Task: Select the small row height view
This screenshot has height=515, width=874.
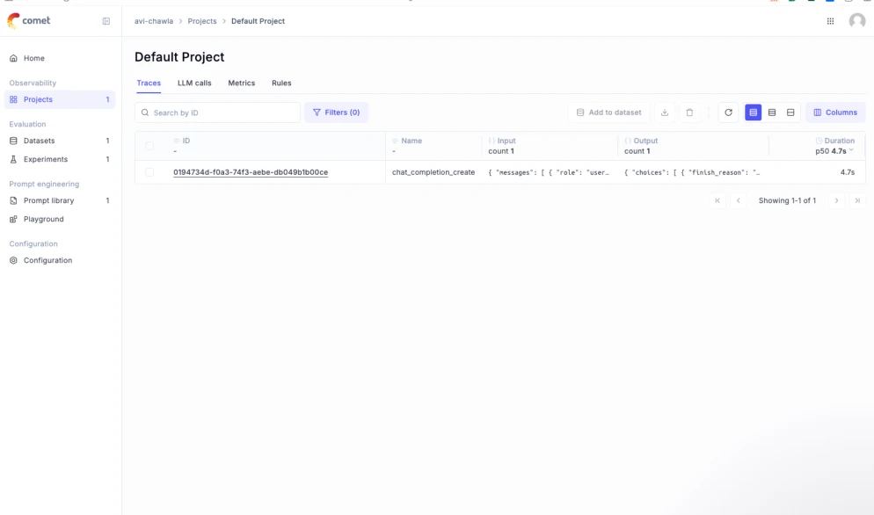Action: 753,112
